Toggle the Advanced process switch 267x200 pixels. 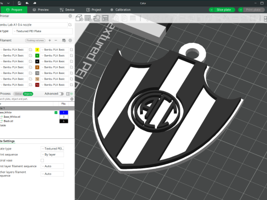point(61,94)
